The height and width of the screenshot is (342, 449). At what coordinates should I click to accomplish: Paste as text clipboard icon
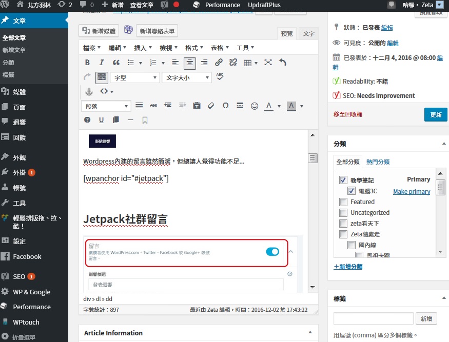[197, 106]
